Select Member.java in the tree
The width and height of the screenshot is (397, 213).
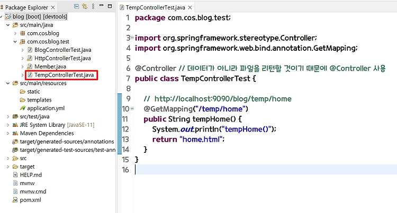(50, 67)
